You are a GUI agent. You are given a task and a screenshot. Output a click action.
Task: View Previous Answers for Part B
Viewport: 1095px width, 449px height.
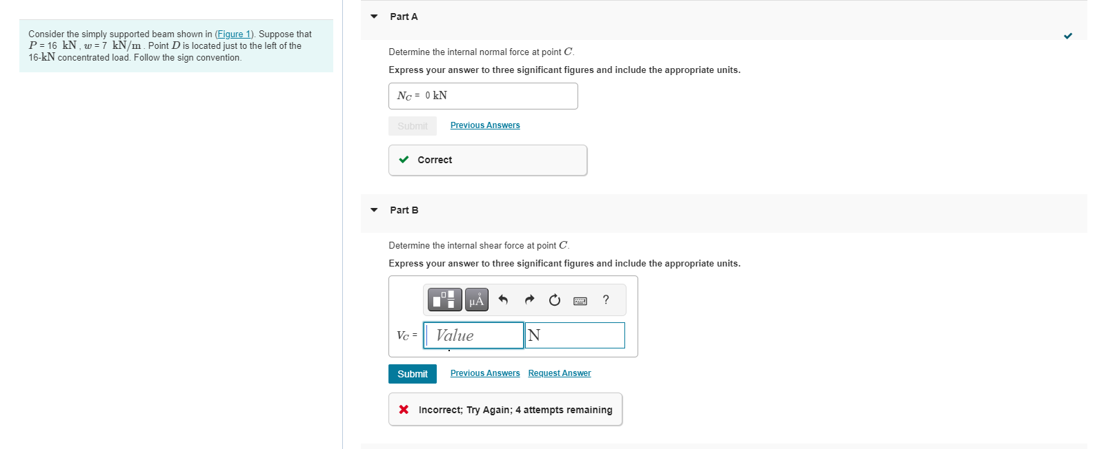(x=484, y=373)
